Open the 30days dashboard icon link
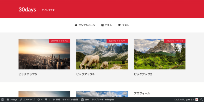204x102 pixels. coord(8,100)
